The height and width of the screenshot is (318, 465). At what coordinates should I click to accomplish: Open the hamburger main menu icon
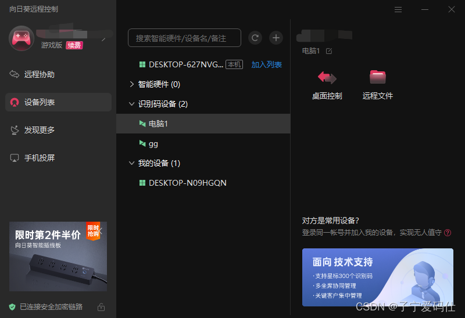tap(398, 10)
